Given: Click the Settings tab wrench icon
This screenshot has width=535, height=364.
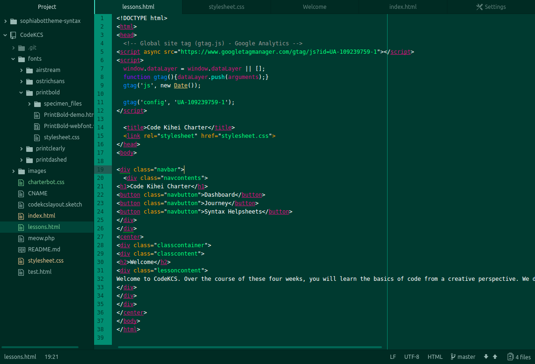Looking at the screenshot, I should (479, 7).
